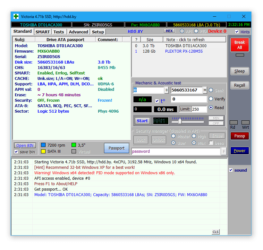Click the start LBA input field

[x=148, y=90]
